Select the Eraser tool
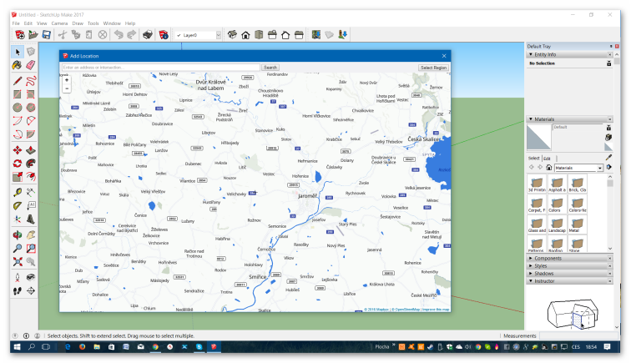 tap(31, 65)
